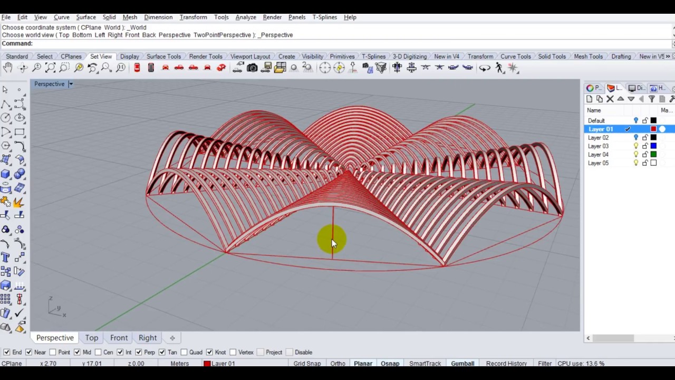Viewport: 675px width, 380px height.
Task: Toggle the Near osnap checkbox
Action: [28, 352]
